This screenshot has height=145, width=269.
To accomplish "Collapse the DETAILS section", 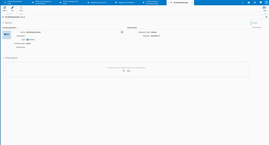I will [x=3, y=23].
